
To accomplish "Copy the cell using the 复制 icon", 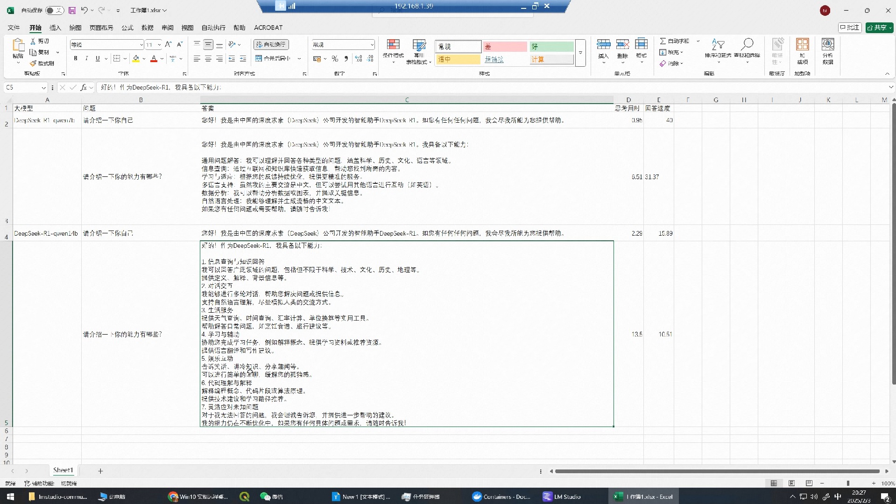I will (40, 52).
